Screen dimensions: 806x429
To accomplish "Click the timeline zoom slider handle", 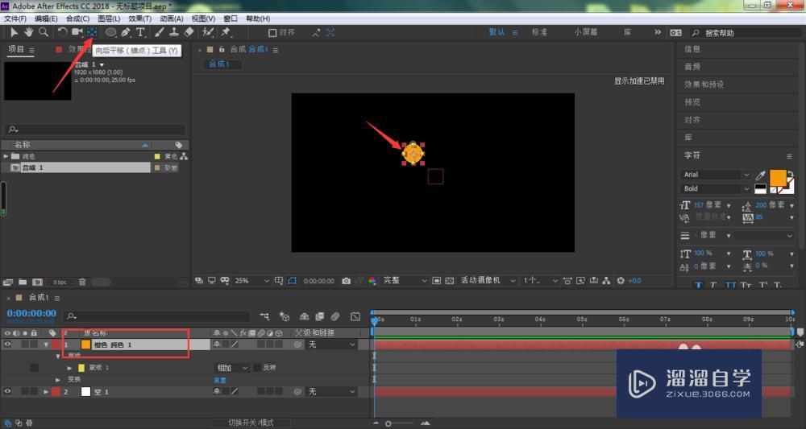I will (x=388, y=423).
